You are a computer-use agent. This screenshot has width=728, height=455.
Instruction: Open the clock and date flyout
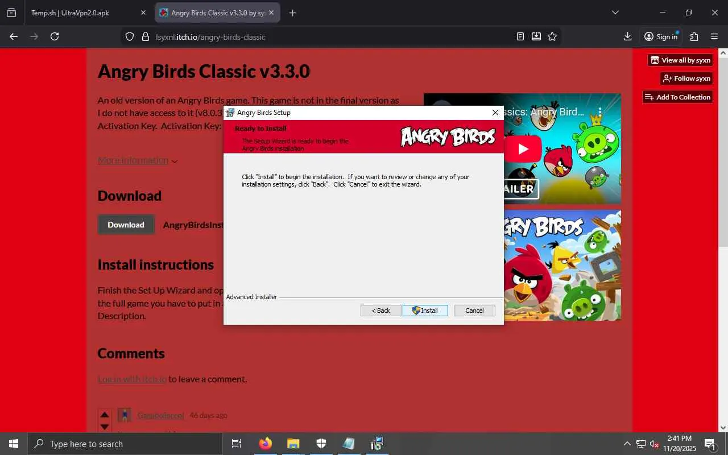point(679,444)
